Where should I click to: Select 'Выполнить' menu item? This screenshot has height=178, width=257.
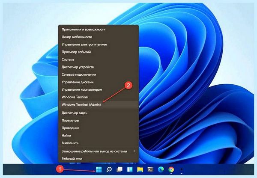click(x=99, y=143)
